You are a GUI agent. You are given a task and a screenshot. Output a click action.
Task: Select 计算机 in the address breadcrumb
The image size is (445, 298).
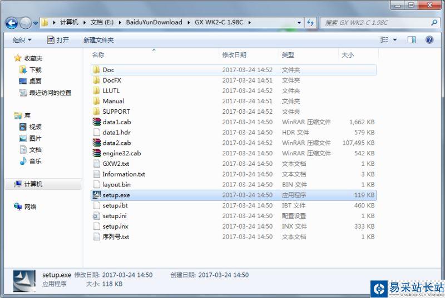point(69,22)
